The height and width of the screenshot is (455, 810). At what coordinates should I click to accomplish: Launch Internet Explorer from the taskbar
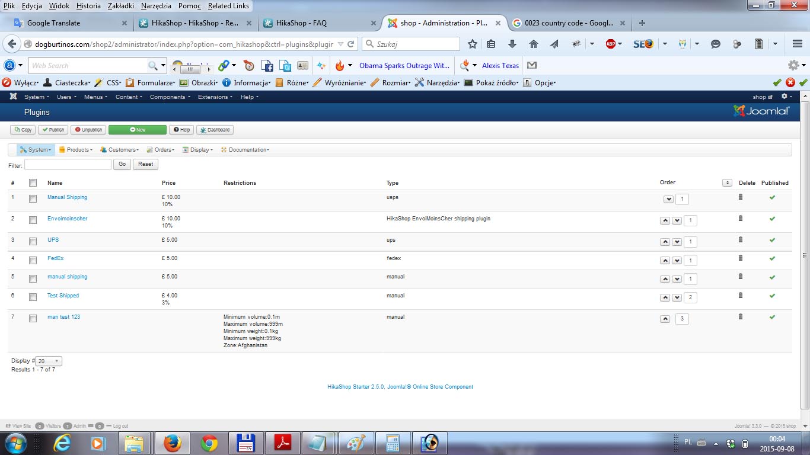pyautogui.click(x=62, y=443)
